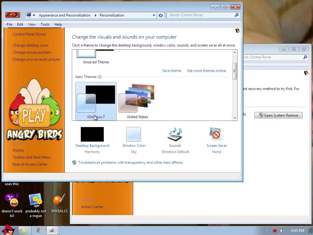Click the Display sidebar link
Image resolution: width=313 pixels, height=235 pixels.
(18, 150)
